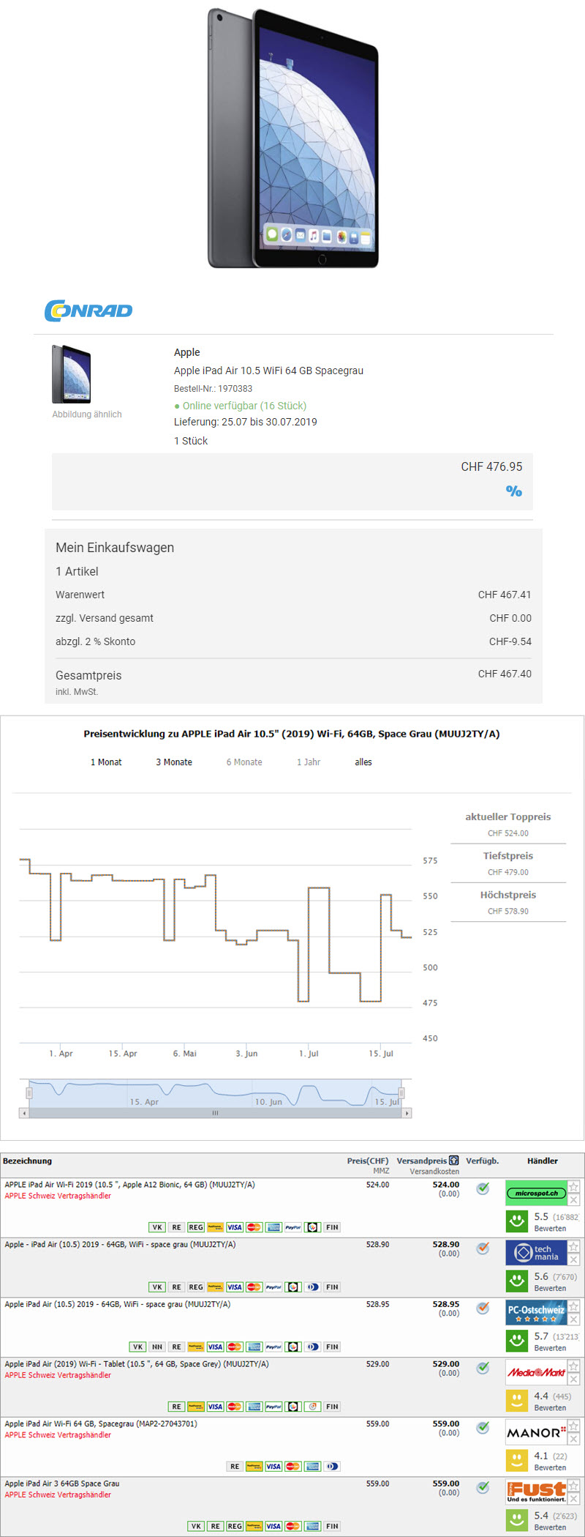Click the Conrad logo
585x1537 pixels.
point(88,310)
